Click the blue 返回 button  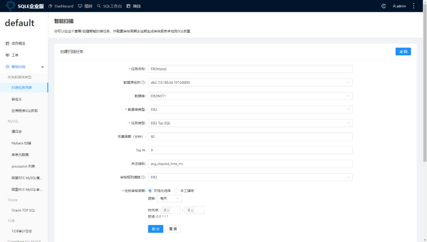[403, 51]
